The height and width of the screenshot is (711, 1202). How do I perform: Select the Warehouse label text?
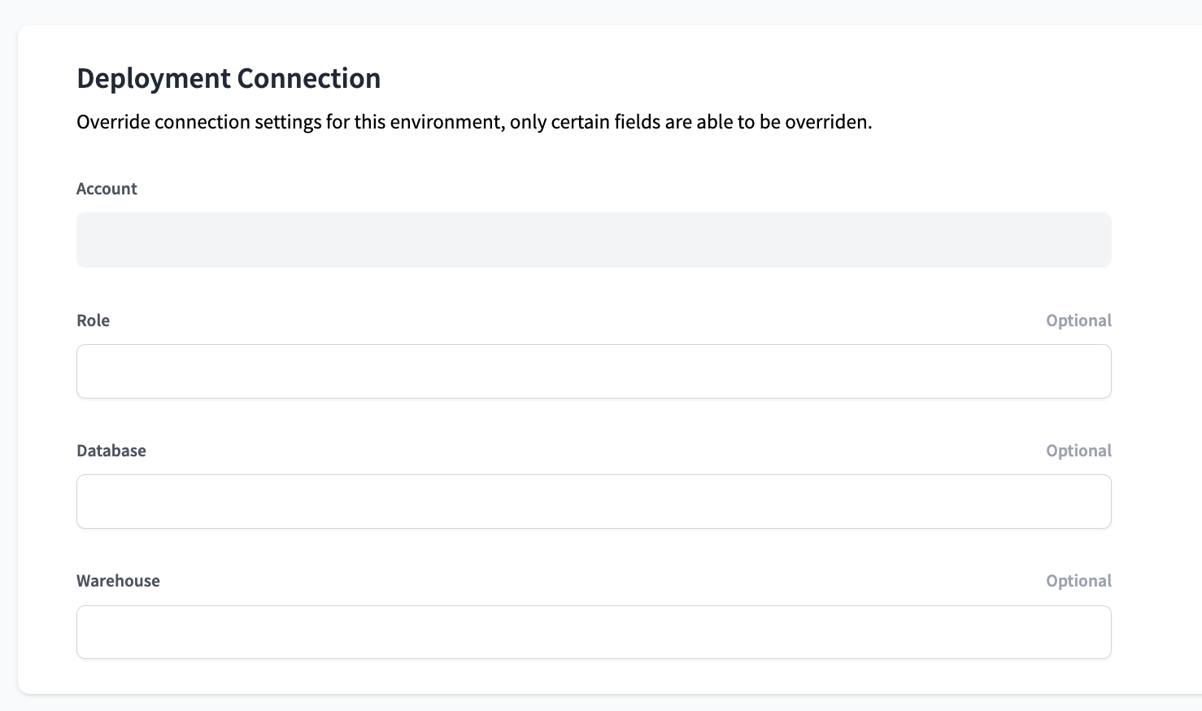click(x=118, y=580)
